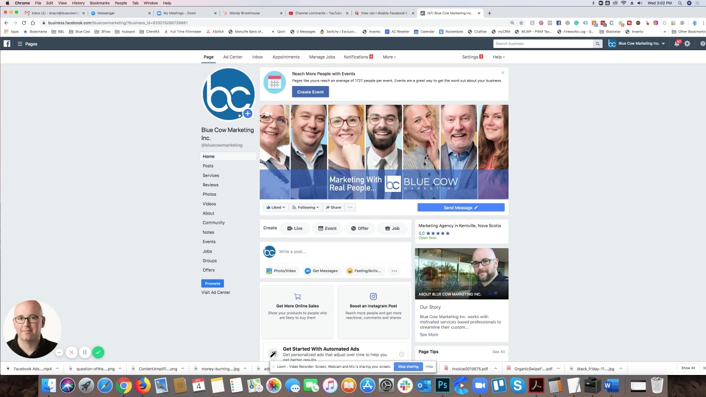Open Reviews in left sidebar
Screen dimensions: 706x397
coord(210,185)
